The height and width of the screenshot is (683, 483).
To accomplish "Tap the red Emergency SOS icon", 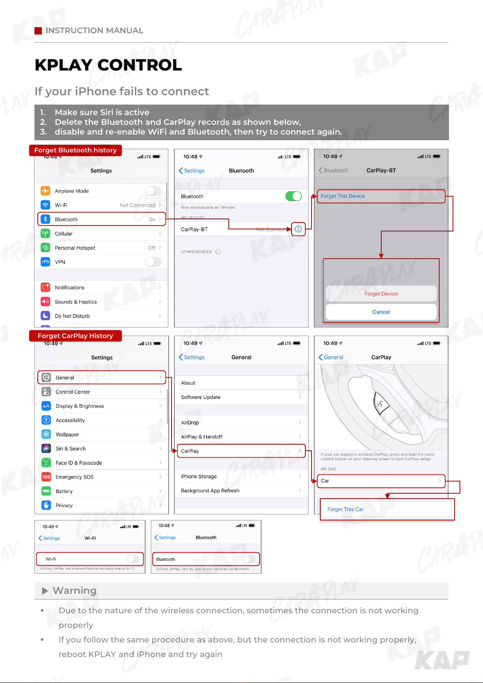I will tap(46, 477).
